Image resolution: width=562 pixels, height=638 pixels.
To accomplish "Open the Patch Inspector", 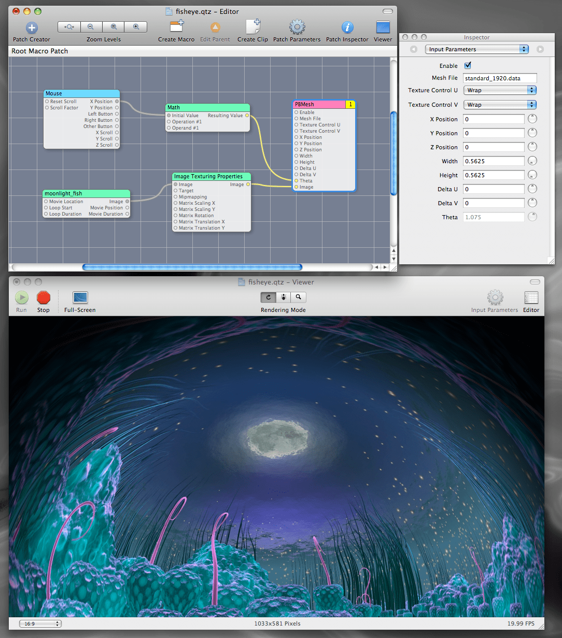I will tap(347, 26).
